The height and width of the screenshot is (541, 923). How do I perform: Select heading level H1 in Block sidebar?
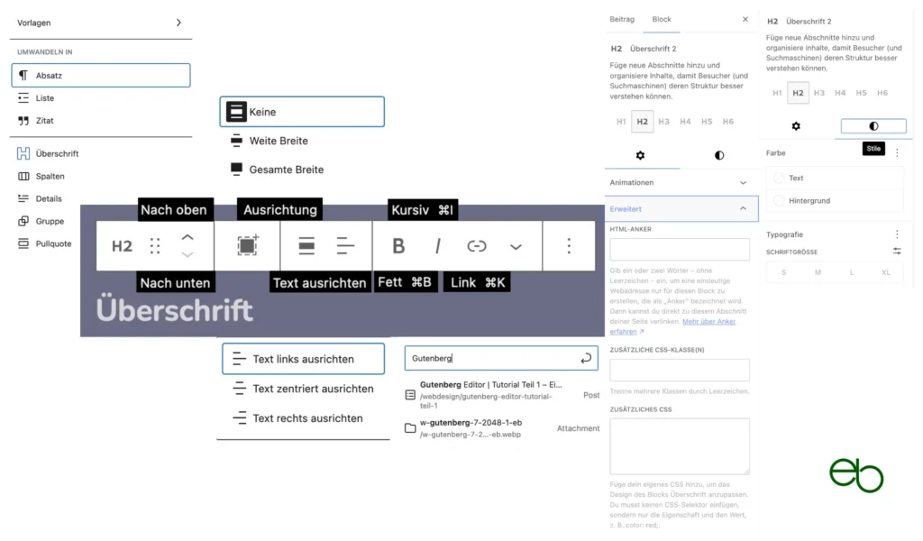(621, 121)
